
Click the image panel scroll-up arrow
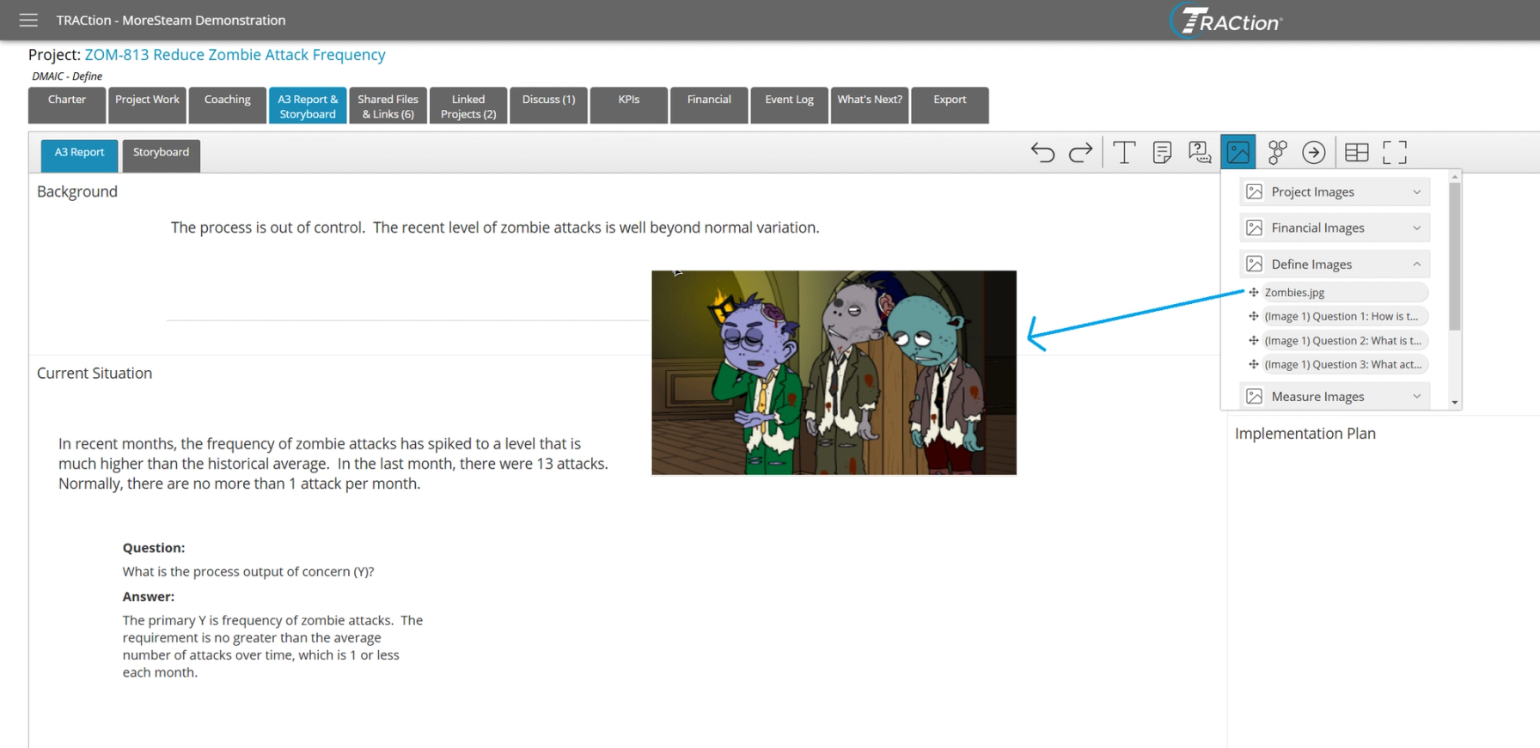coord(1455,176)
